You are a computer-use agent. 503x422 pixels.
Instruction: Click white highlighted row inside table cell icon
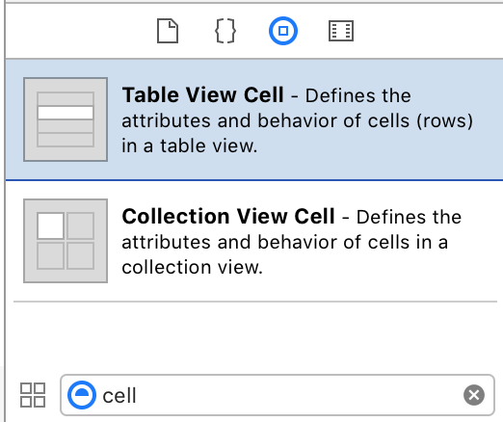[x=66, y=113]
